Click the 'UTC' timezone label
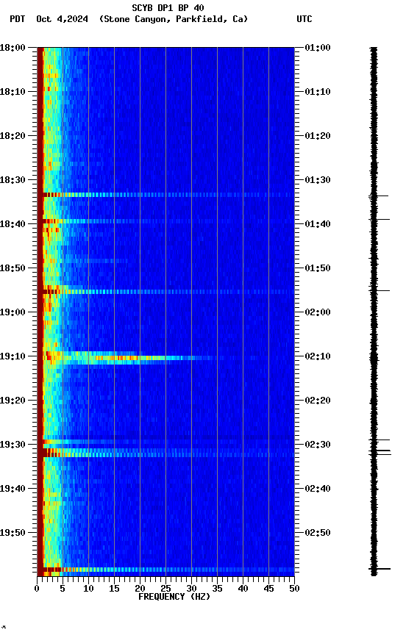 [304, 19]
